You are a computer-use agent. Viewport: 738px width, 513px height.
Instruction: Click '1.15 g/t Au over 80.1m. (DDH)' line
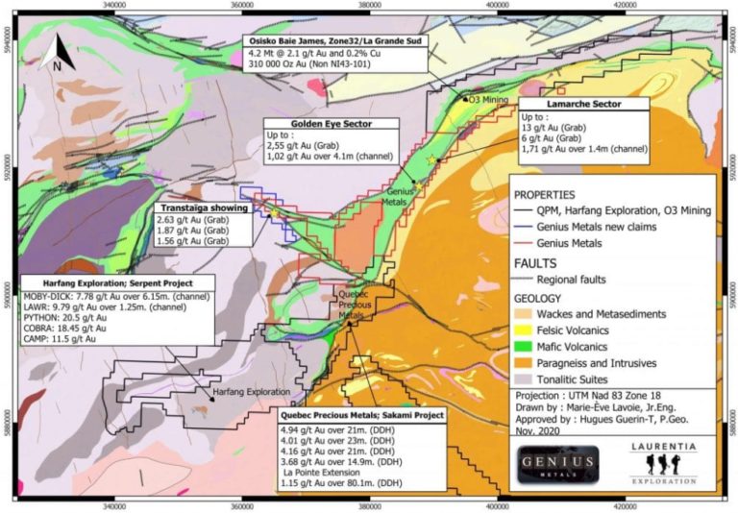[x=341, y=483]
